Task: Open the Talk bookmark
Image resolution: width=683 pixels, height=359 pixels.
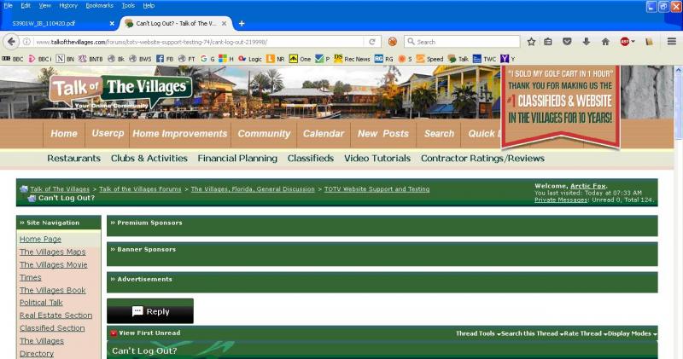Action: [x=458, y=59]
